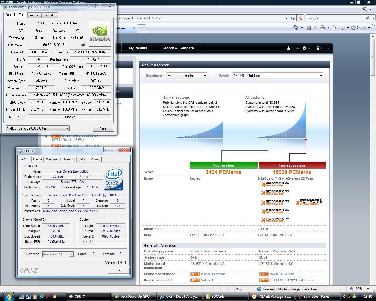Click GET IT badge beside Maximus Extreme
376x301 pixels.
pos(264,274)
